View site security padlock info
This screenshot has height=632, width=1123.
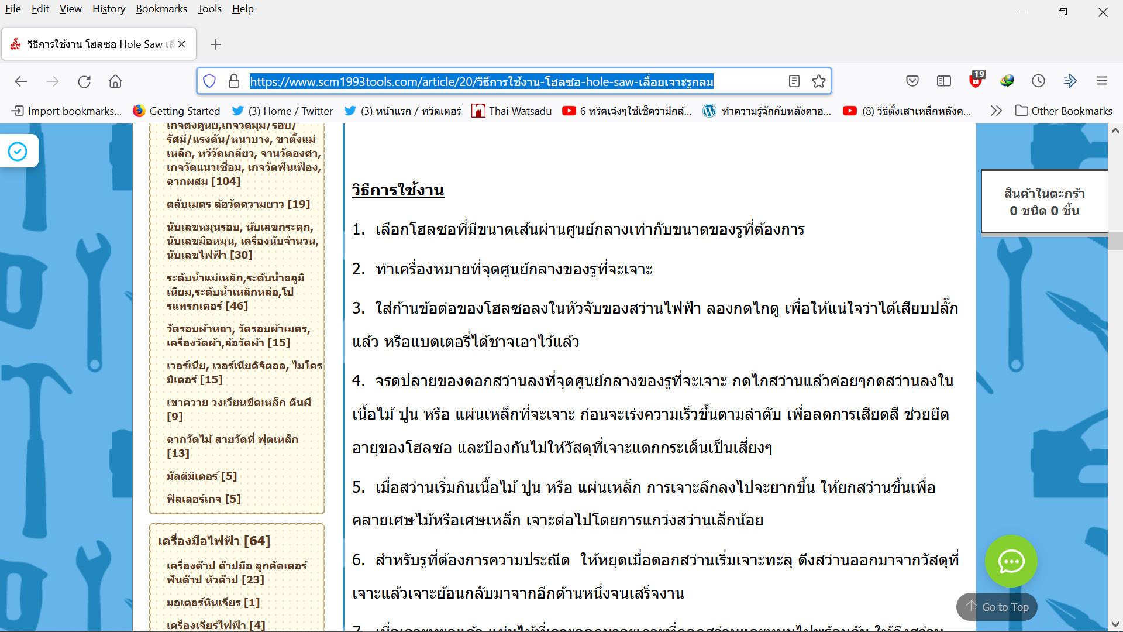(234, 81)
